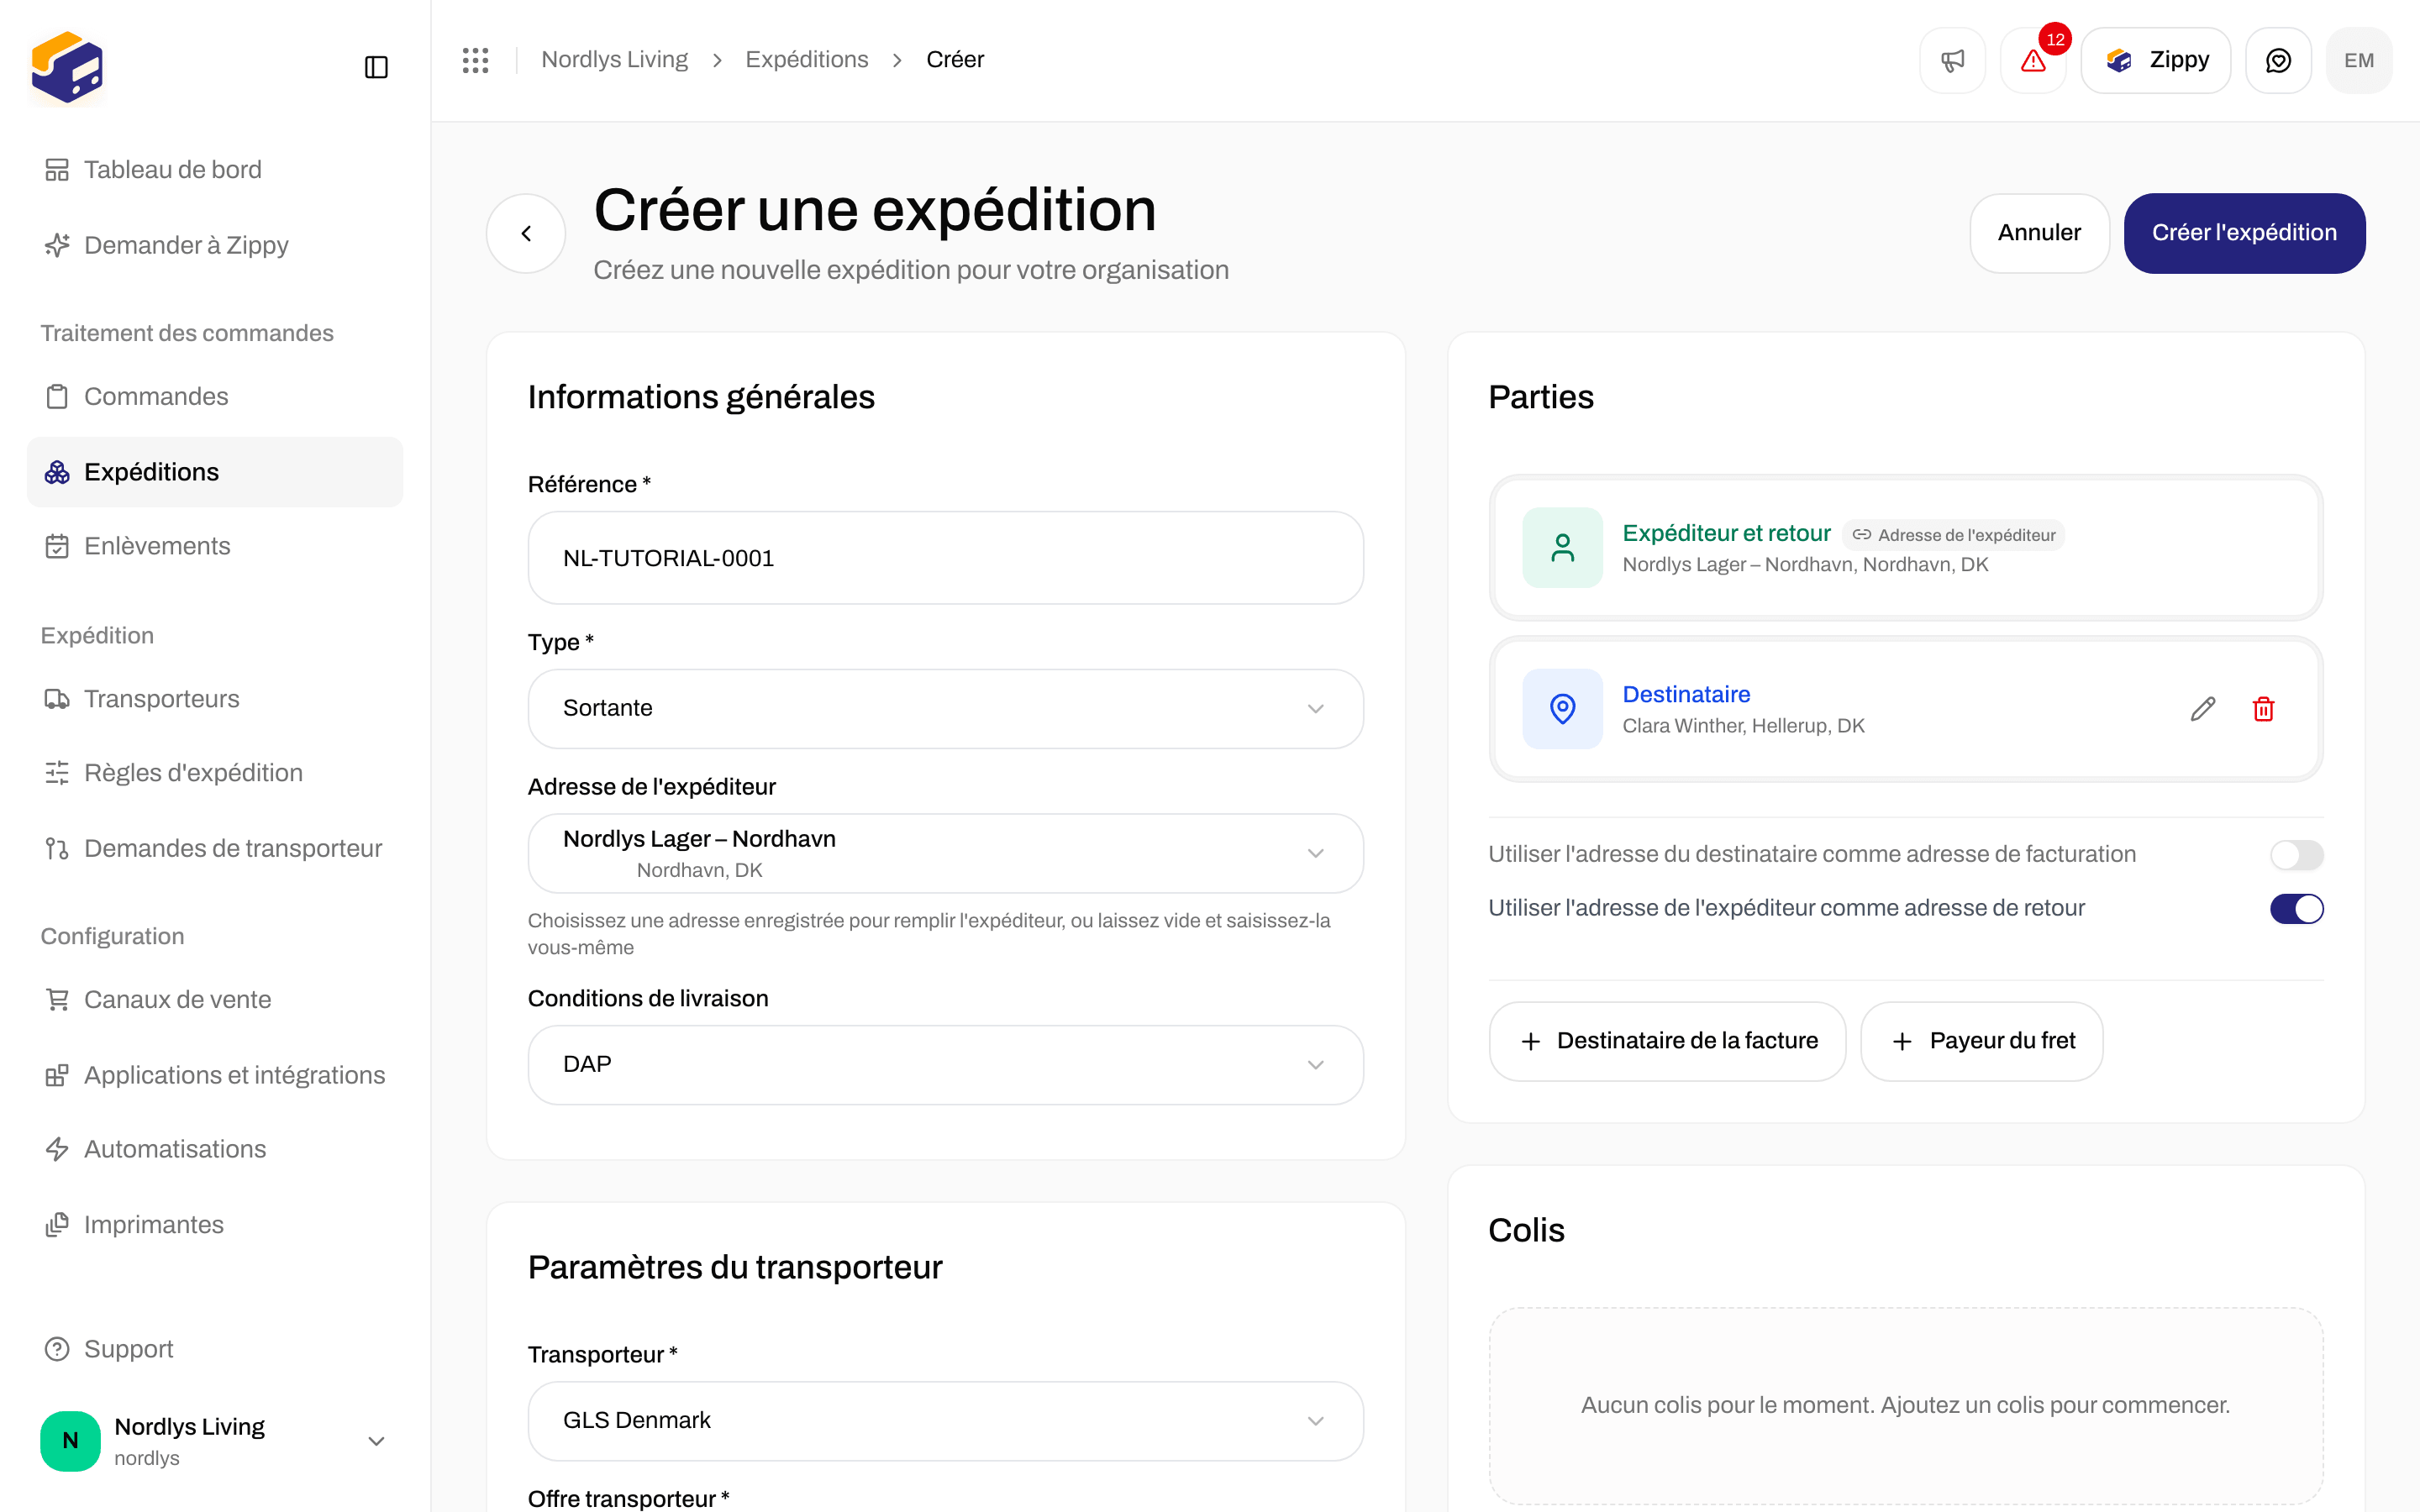Click the shipping app logo

pos(67,67)
